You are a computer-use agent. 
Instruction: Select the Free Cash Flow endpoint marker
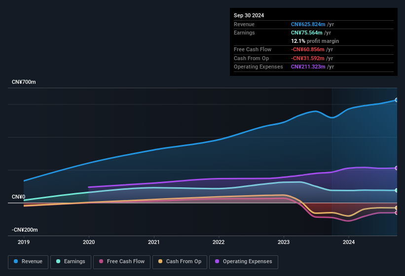pos(397,213)
